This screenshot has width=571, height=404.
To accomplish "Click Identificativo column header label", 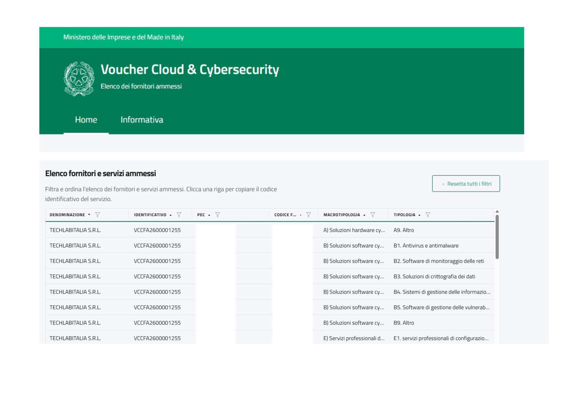I will pyautogui.click(x=150, y=215).
